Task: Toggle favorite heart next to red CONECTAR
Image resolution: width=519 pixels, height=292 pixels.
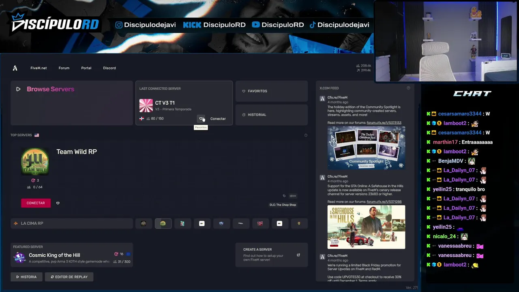Action: 58,203
